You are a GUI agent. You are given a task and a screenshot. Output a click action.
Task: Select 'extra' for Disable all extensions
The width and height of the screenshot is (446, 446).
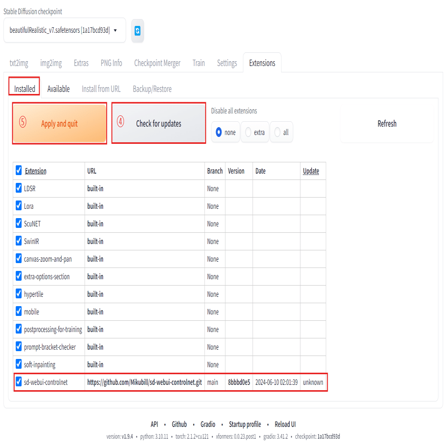click(255, 132)
